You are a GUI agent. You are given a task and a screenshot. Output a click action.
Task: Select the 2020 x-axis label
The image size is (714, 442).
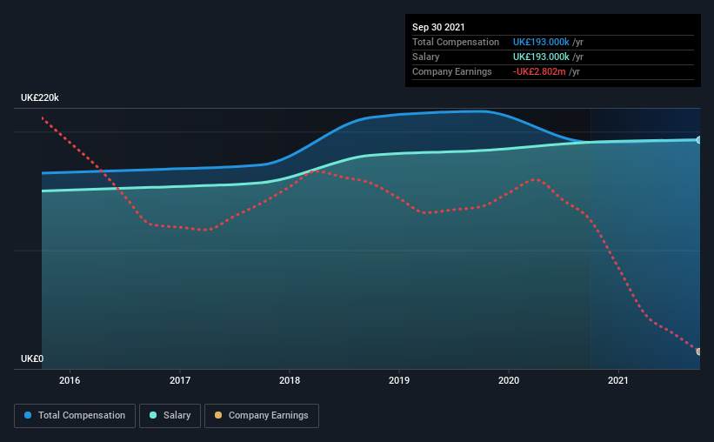509,380
